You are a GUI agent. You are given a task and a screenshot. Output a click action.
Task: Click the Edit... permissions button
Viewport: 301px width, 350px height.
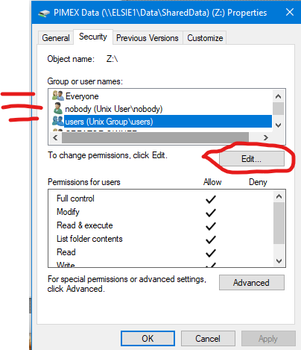[x=252, y=158]
